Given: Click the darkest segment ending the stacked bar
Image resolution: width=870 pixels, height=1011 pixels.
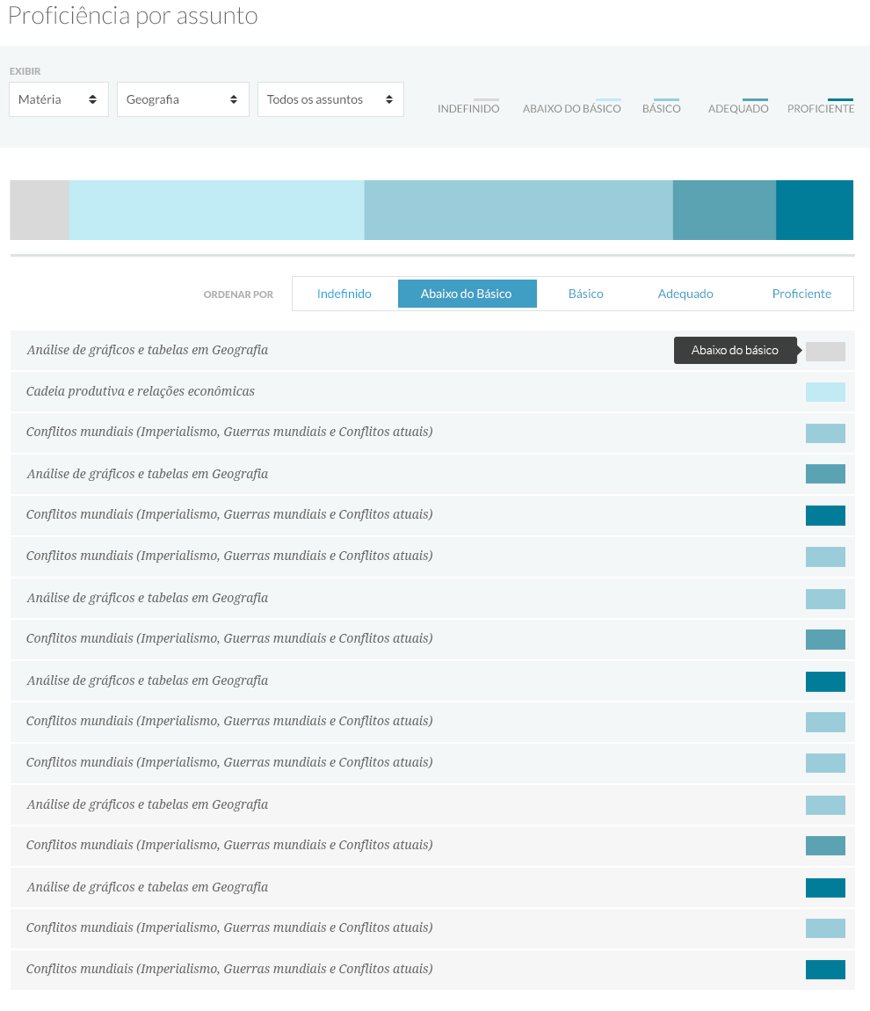Looking at the screenshot, I should (x=815, y=210).
